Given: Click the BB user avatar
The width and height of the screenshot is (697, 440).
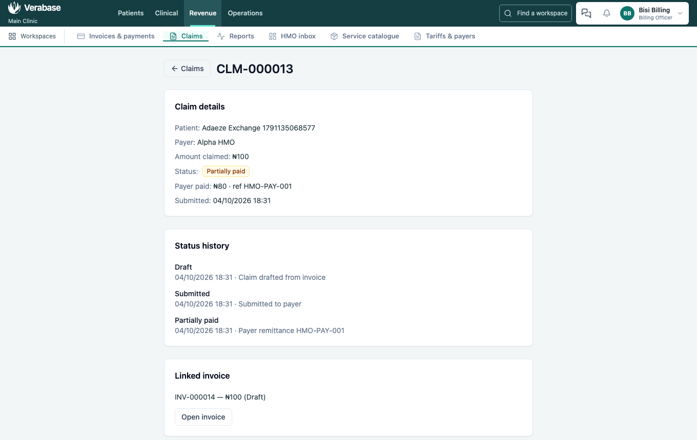Looking at the screenshot, I should tap(627, 13).
